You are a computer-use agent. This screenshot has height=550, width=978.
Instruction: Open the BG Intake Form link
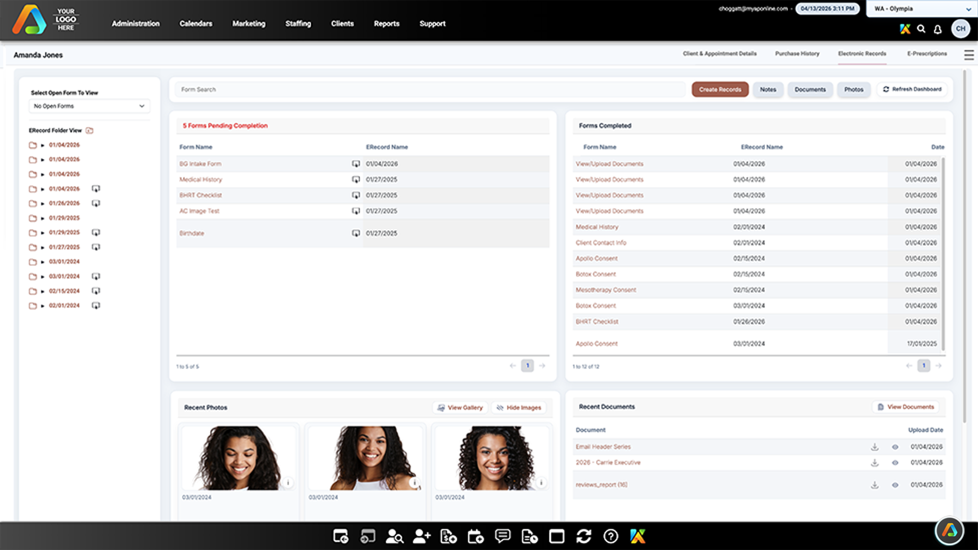pyautogui.click(x=200, y=164)
